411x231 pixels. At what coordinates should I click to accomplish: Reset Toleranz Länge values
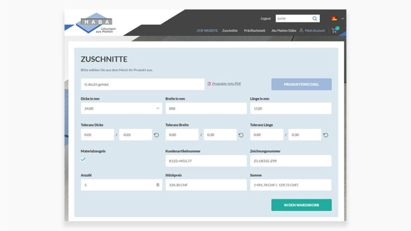click(x=325, y=135)
